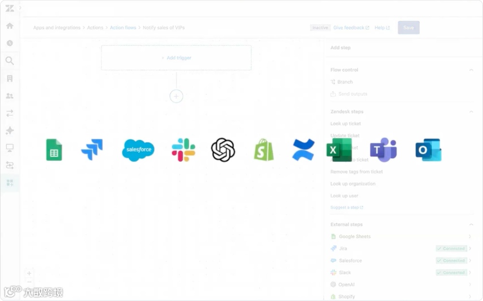Collapse the Zendesk steps section

tap(471, 112)
